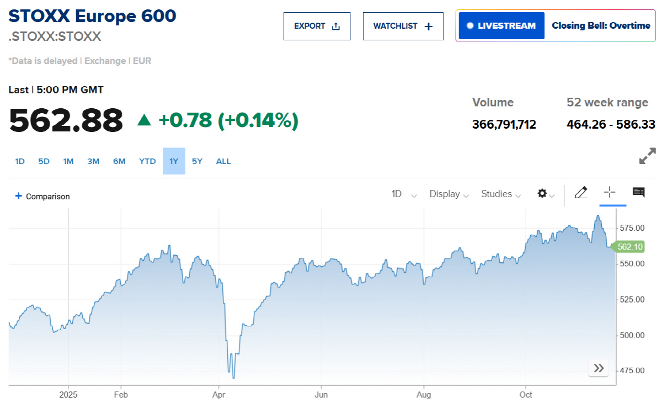Open the chart settings gear
The height and width of the screenshot is (402, 662).
click(x=543, y=194)
